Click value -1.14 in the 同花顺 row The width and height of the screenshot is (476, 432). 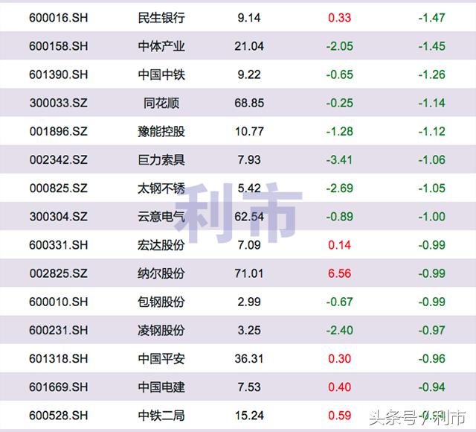(431, 103)
